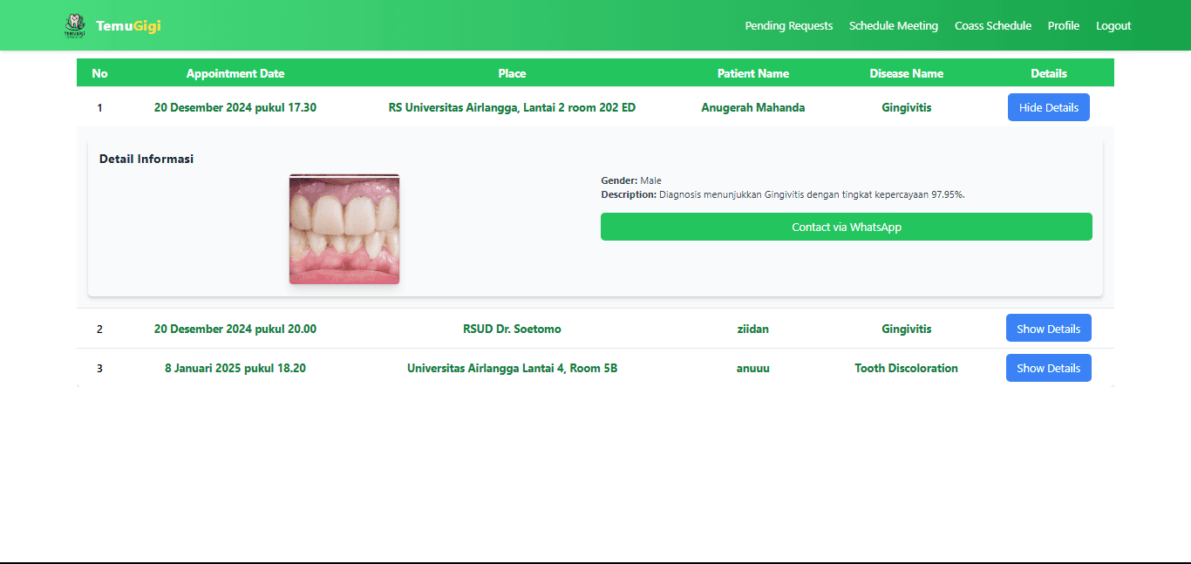Image resolution: width=1191 pixels, height=564 pixels.
Task: Open the Pending Requests page
Action: tap(788, 26)
